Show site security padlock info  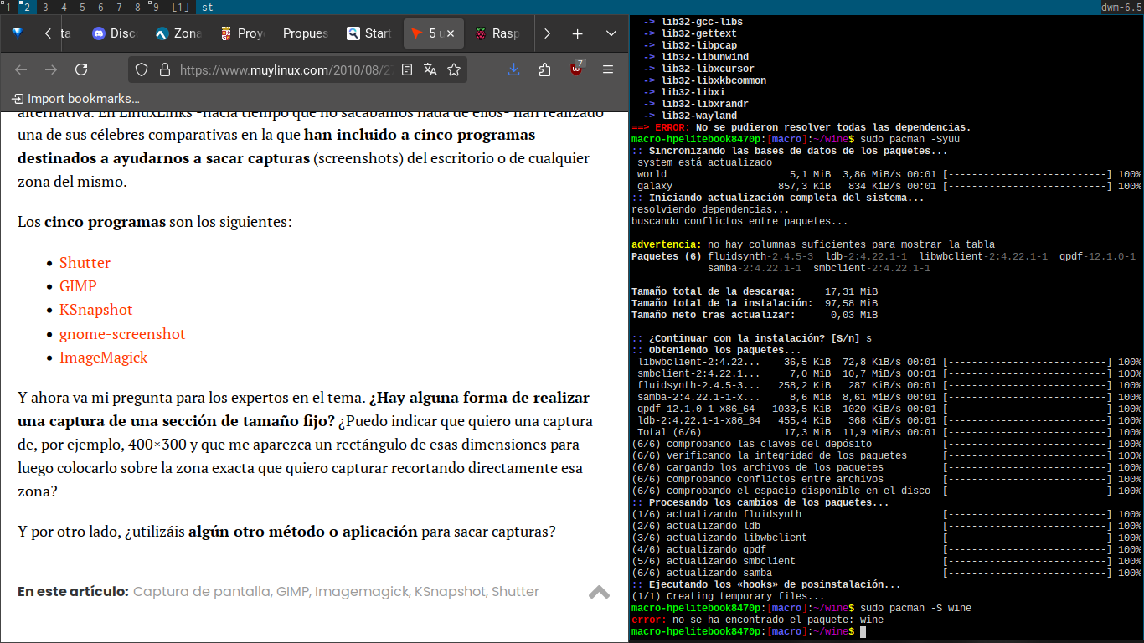(x=164, y=69)
